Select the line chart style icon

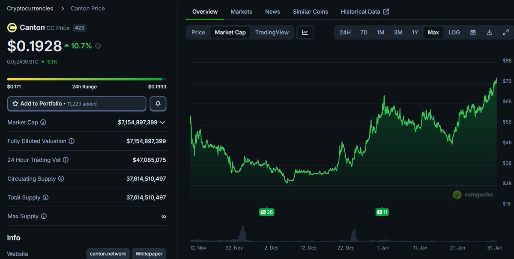[x=305, y=32]
